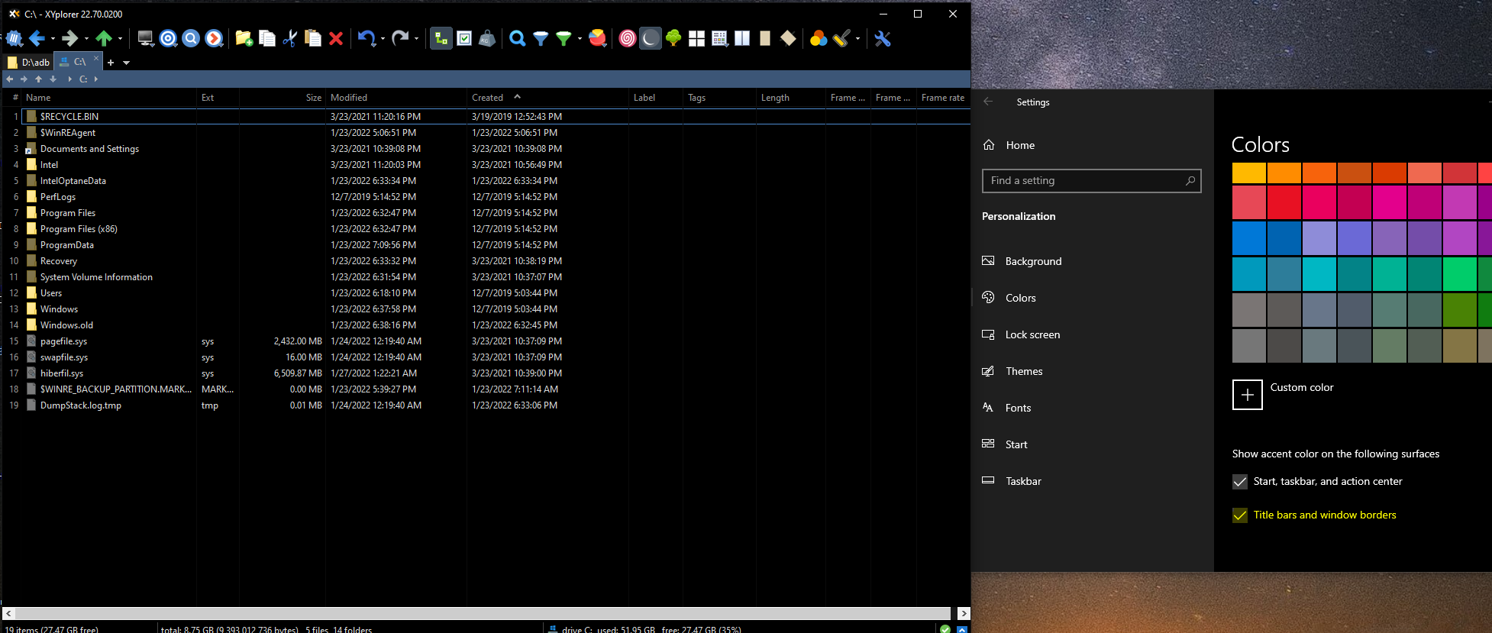Viewport: 1492px width, 633px height.
Task: Click the Dual Pane two-column icon
Action: click(x=742, y=38)
